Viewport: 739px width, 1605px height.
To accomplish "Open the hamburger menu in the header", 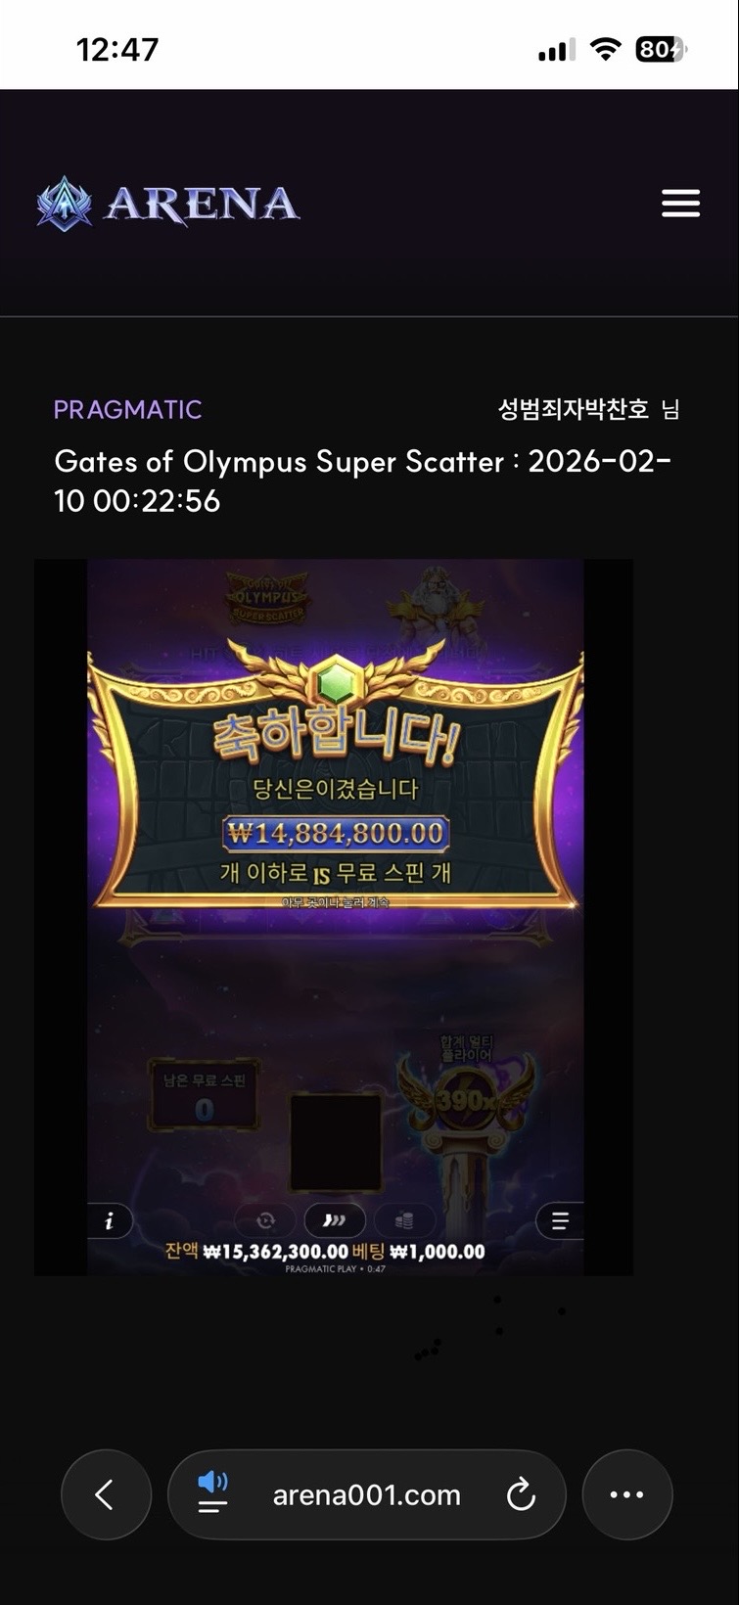I will 680,203.
